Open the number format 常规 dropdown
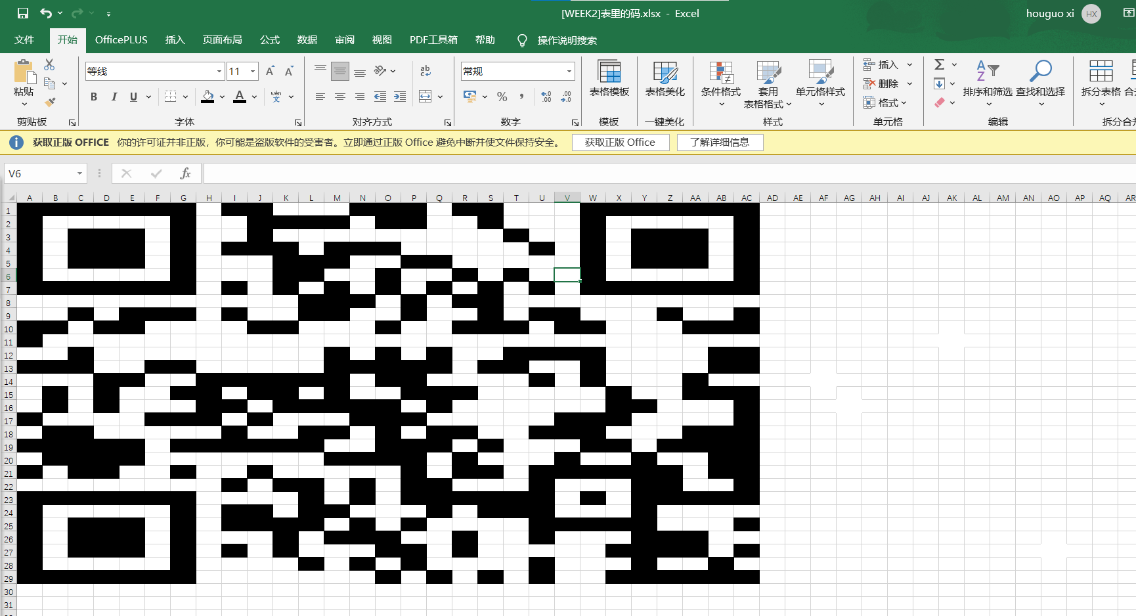1136x616 pixels. pos(569,71)
